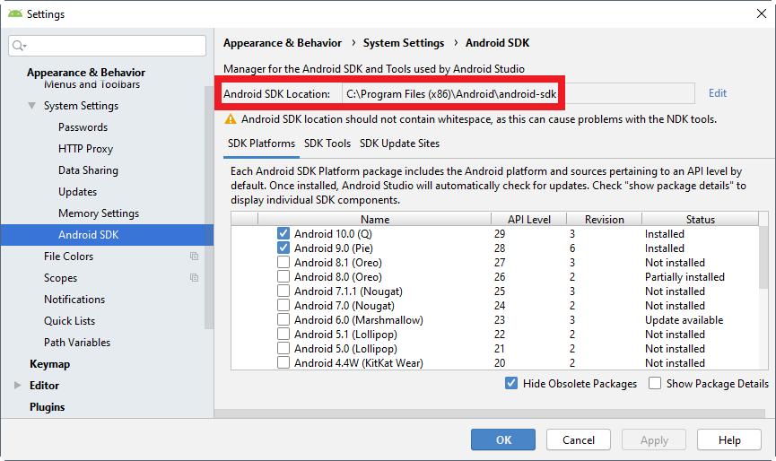Image resolution: width=776 pixels, height=461 pixels.
Task: Click the Appearance & Behavior breadcrumb
Action: click(x=282, y=43)
